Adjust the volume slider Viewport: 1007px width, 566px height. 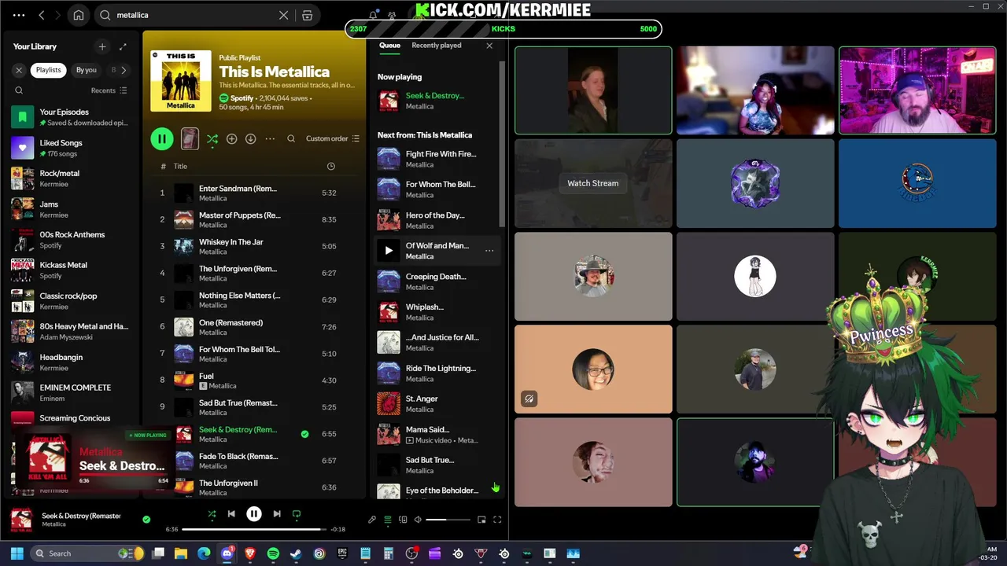click(447, 520)
